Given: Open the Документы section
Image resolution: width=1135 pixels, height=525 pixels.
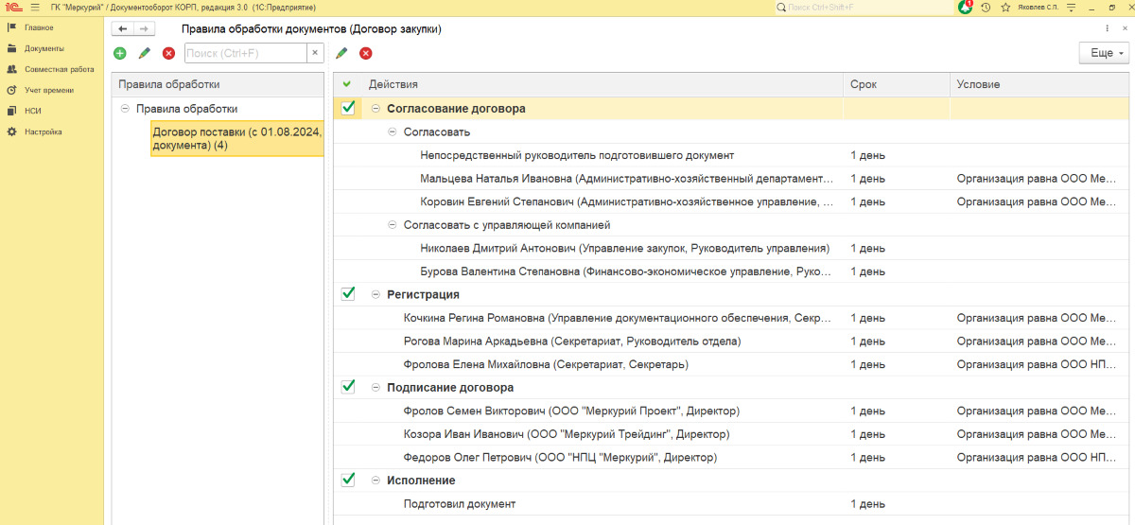Looking at the screenshot, I should [x=44, y=48].
